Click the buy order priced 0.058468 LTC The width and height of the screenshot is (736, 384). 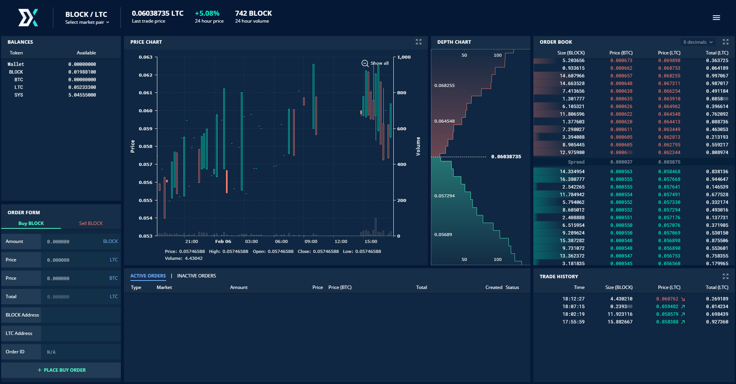click(634, 172)
